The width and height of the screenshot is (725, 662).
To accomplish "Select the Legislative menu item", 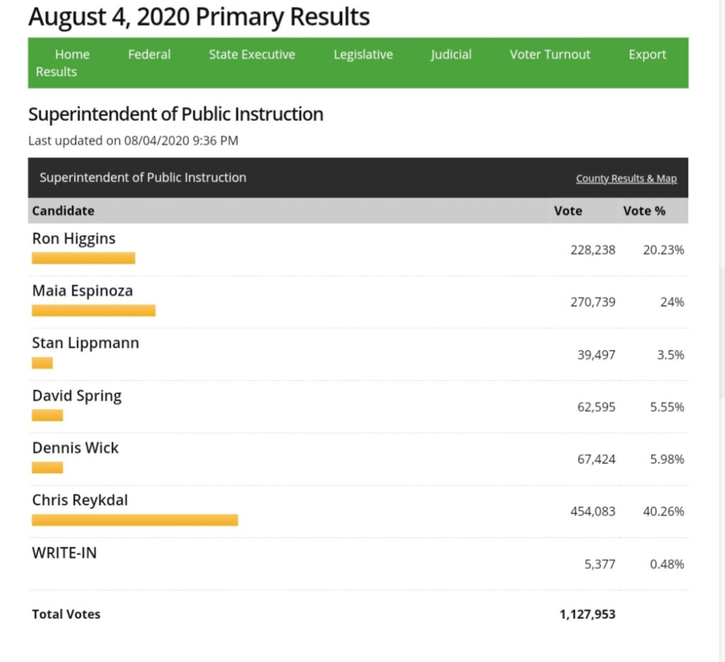I will click(x=362, y=55).
